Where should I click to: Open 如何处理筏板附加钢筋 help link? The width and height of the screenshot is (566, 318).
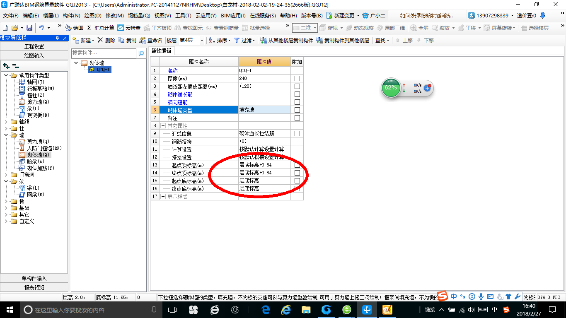pos(427,16)
